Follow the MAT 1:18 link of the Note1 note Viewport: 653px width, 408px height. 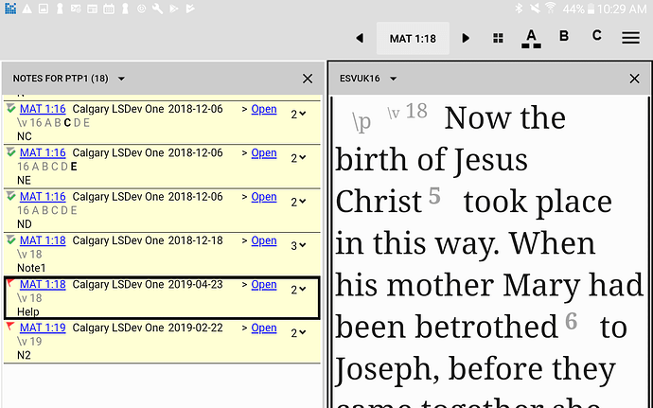(x=43, y=240)
